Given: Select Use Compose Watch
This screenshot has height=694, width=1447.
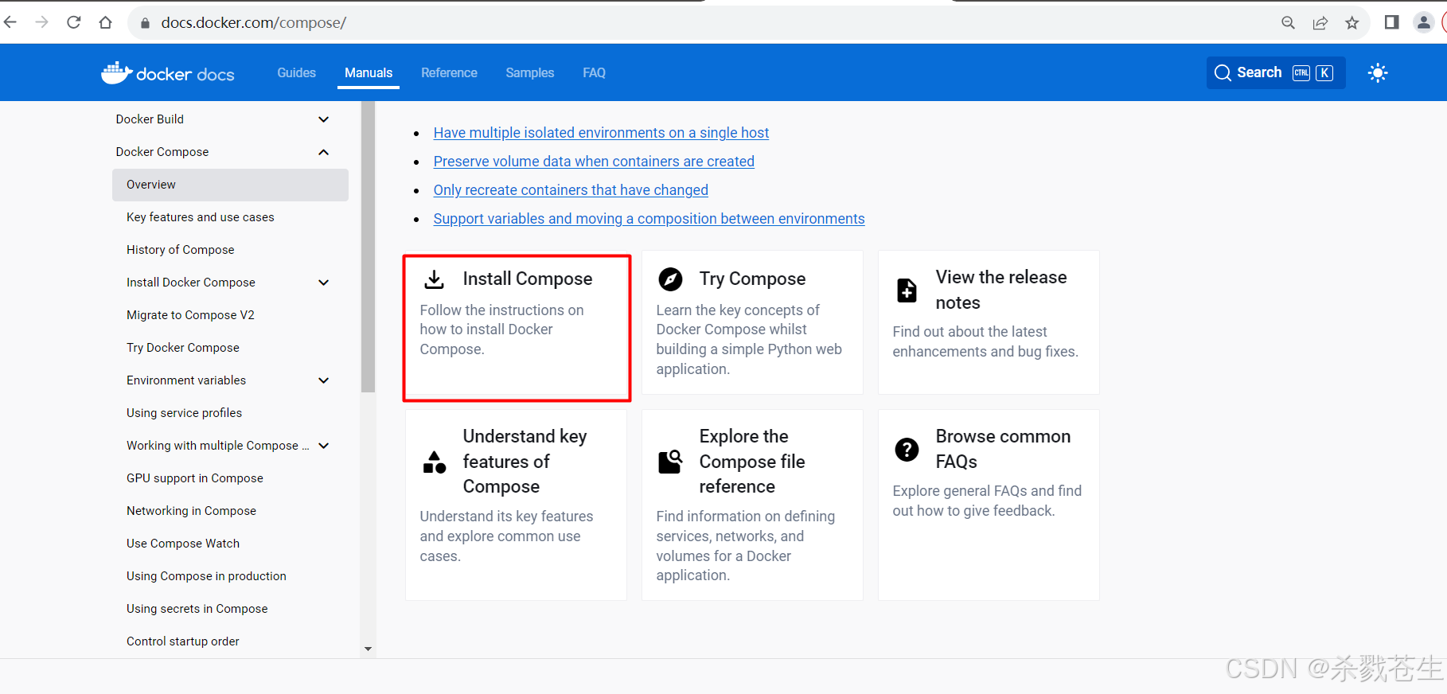Looking at the screenshot, I should tap(182, 544).
